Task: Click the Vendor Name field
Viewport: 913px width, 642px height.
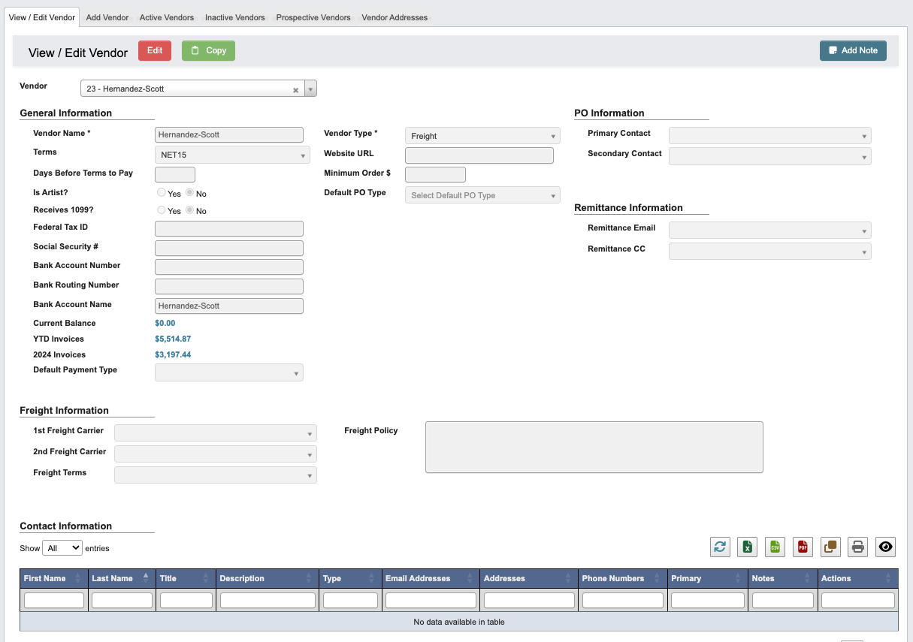Action: tap(229, 135)
